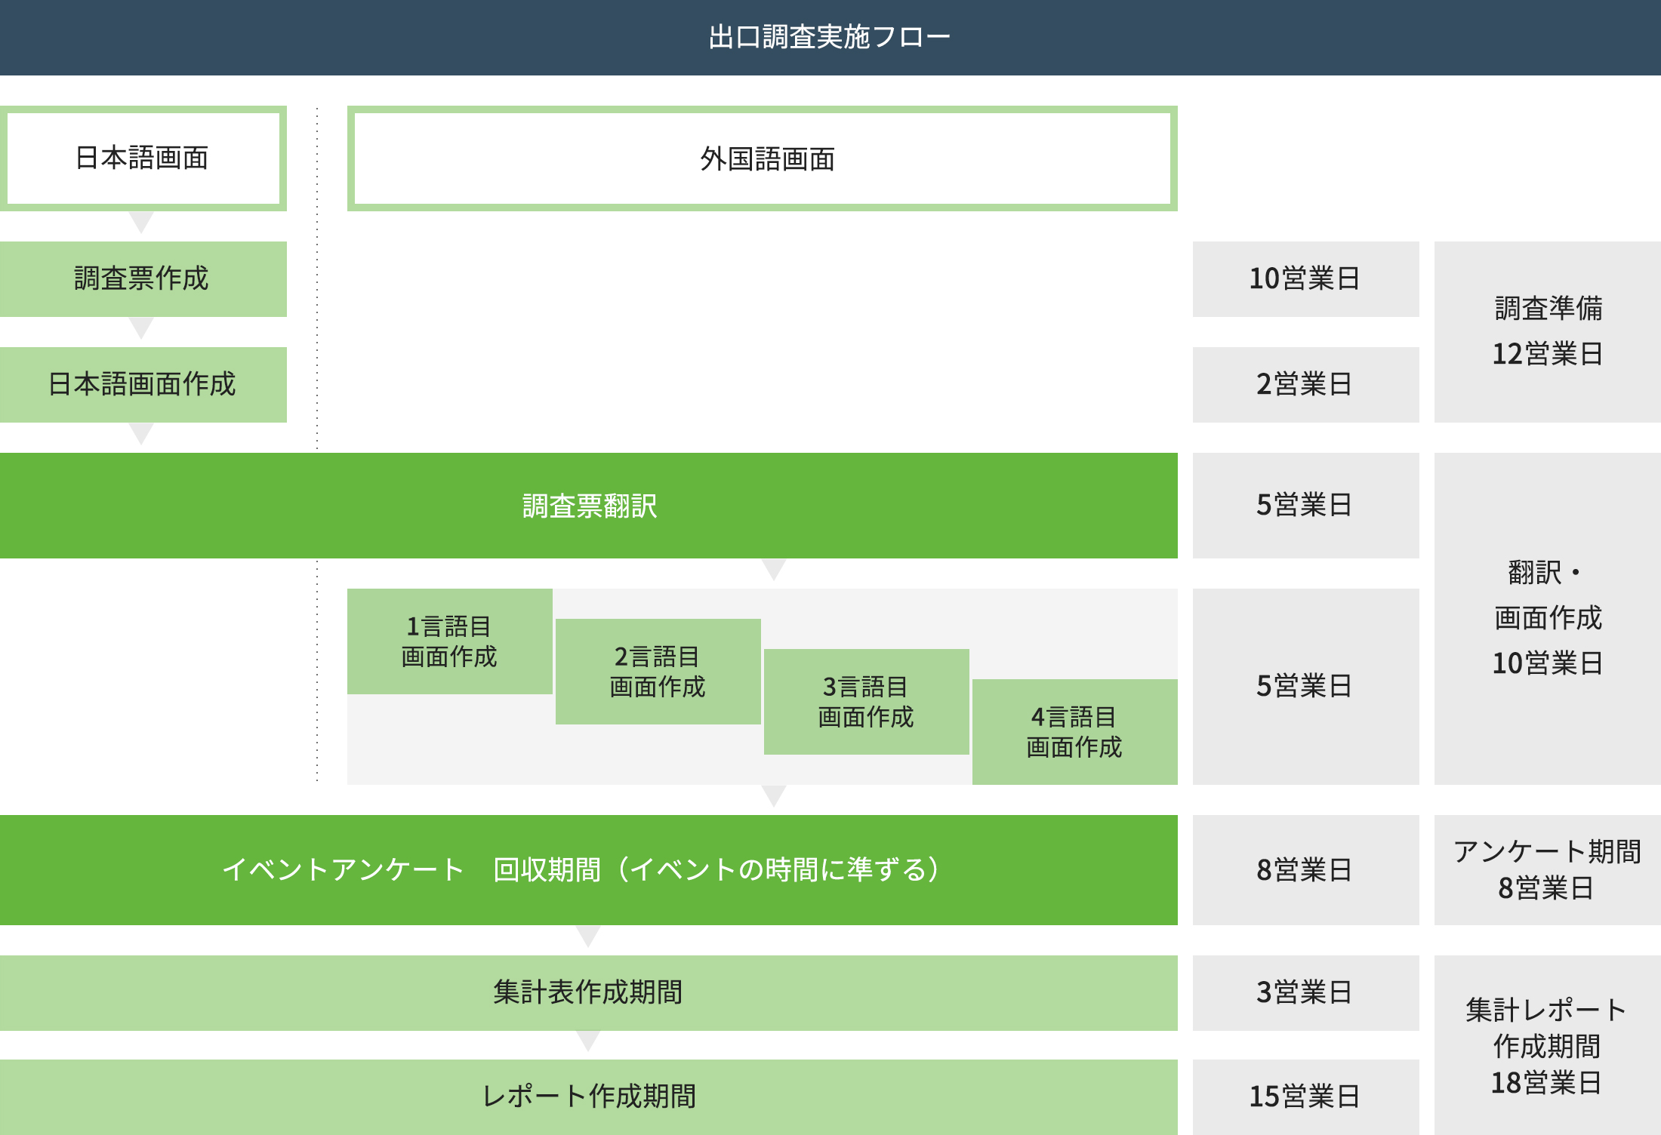Select the 日本語画面 header box
1661x1135 pixels.
click(143, 155)
